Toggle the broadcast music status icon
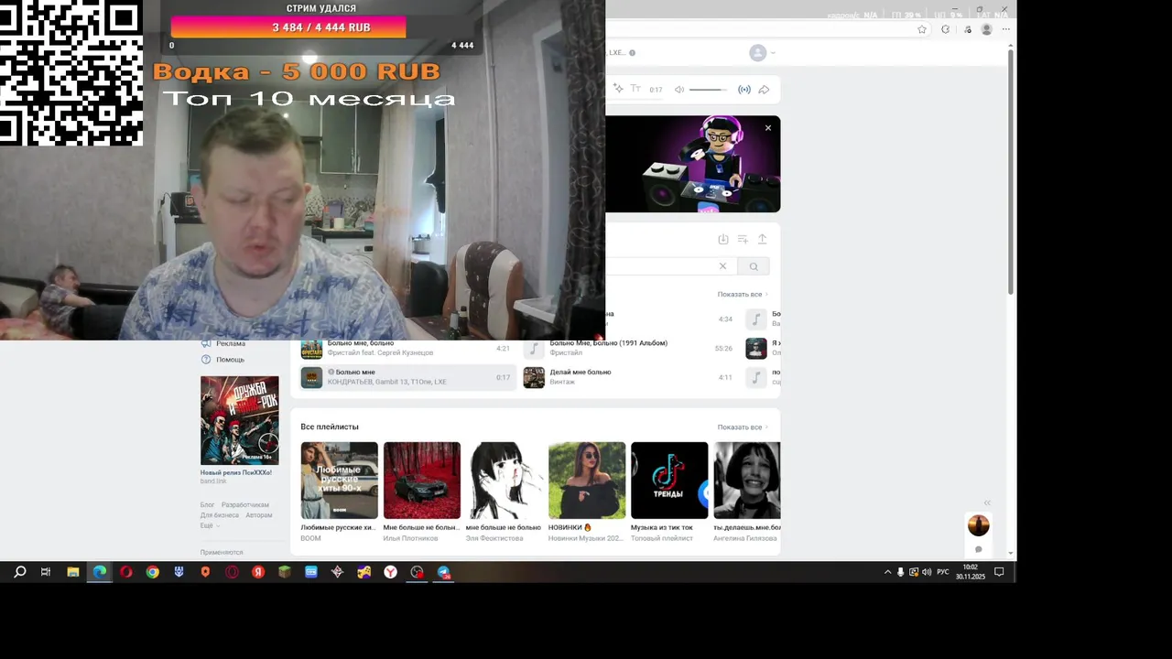This screenshot has height=659, width=1172. (x=744, y=90)
